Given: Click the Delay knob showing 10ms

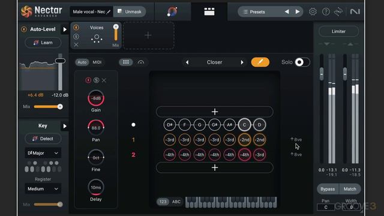Looking at the screenshot, I should point(96,187).
